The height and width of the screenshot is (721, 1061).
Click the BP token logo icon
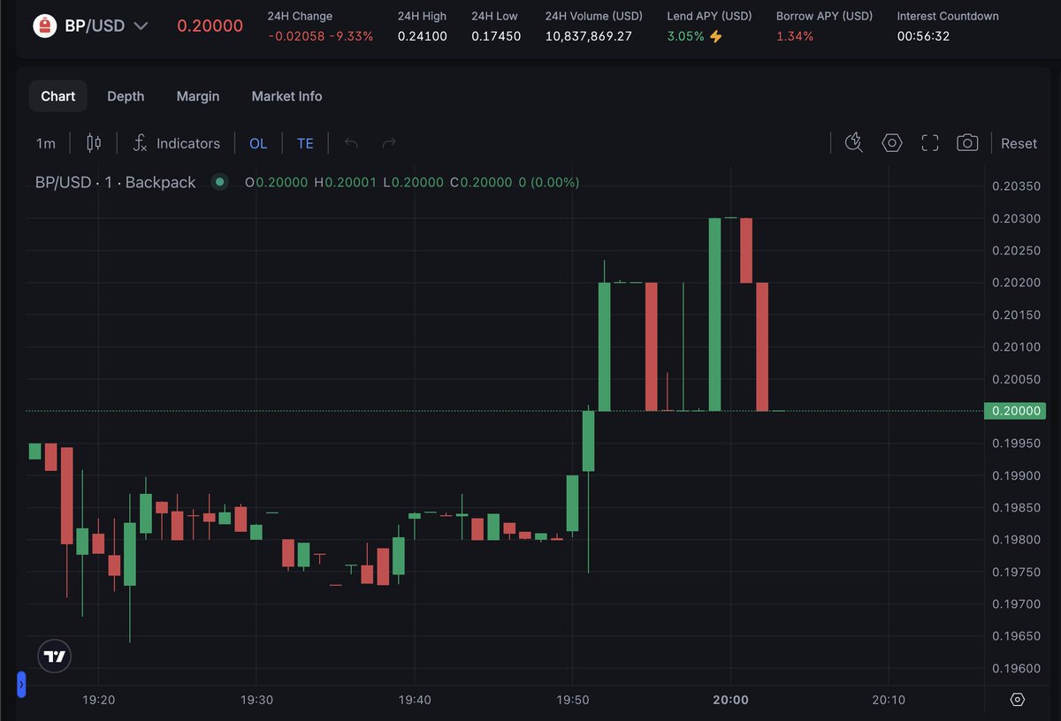point(44,25)
